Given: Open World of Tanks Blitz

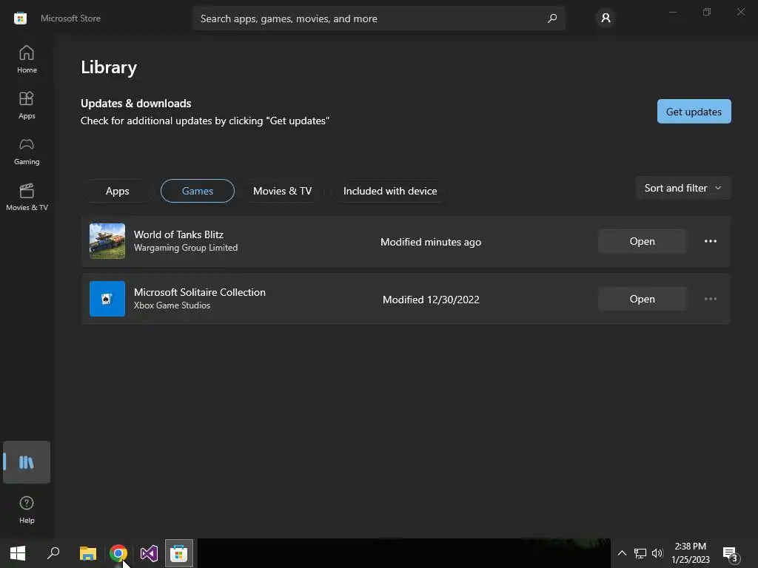Looking at the screenshot, I should [642, 241].
